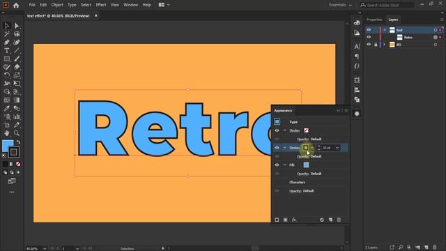This screenshot has height=251, width=446.
Task: Hide the BG layer
Action: coord(369,45)
